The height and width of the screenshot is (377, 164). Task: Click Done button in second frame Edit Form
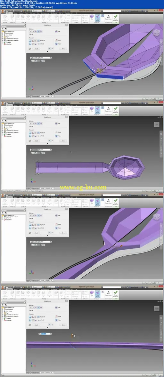pyautogui.click(x=63, y=140)
